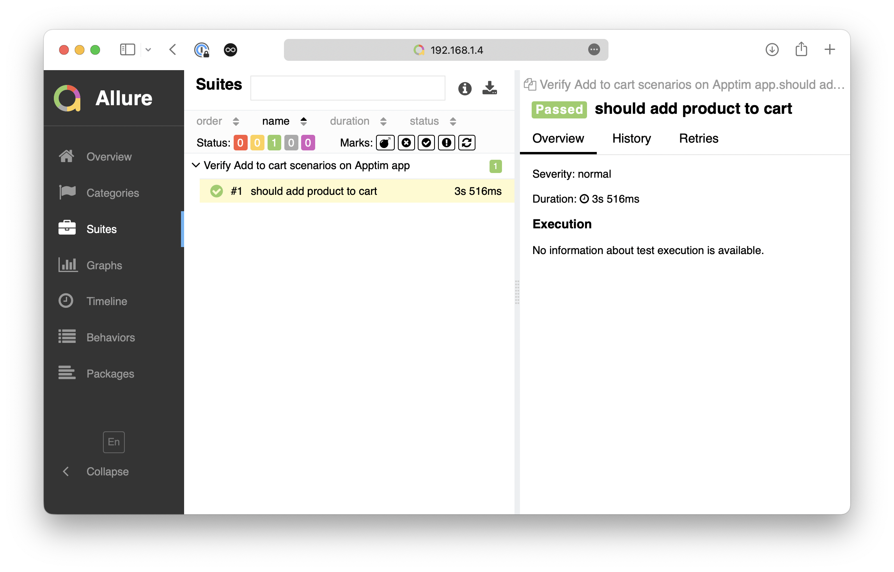Screen dimensions: 894x572
Task: Toggle the passed status filter showing 1
Action: pyautogui.click(x=274, y=143)
